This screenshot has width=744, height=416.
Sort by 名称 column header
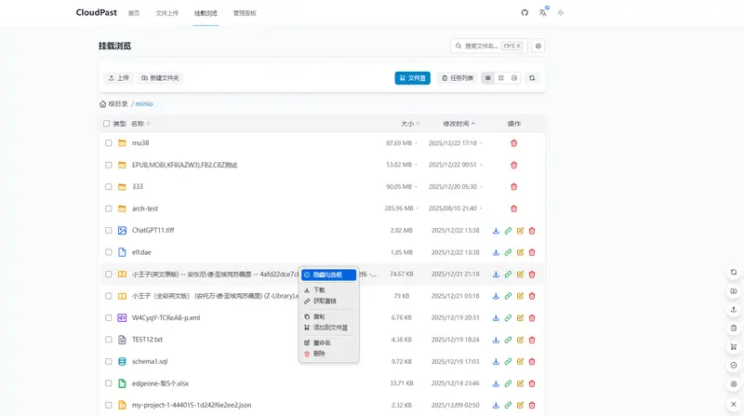pyautogui.click(x=139, y=123)
